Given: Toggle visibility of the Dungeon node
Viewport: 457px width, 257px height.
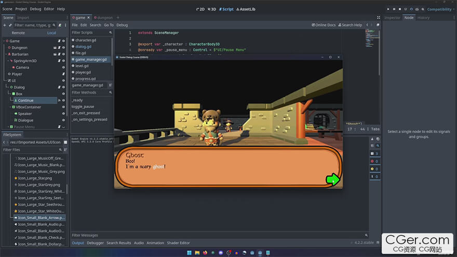Looking at the screenshot, I should coord(63,47).
